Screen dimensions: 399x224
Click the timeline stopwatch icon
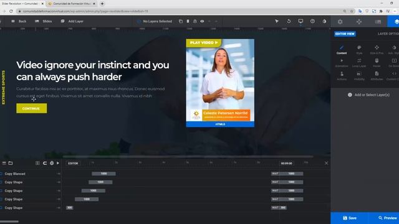click(52, 163)
